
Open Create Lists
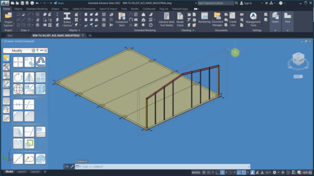click(233, 20)
